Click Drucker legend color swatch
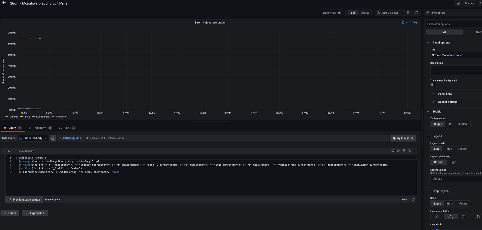Viewport: 482px width, 230px height. (7, 117)
